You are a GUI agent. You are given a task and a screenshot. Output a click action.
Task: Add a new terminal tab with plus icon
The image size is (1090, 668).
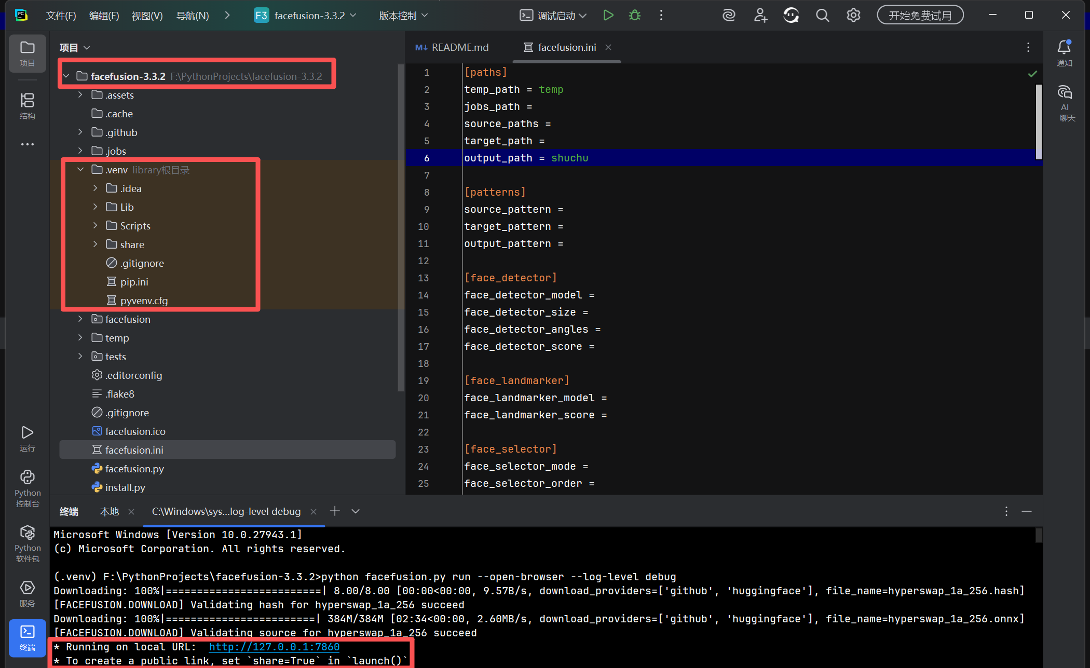tap(335, 511)
